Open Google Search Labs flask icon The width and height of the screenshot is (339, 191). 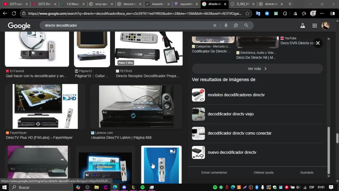(x=302, y=25)
